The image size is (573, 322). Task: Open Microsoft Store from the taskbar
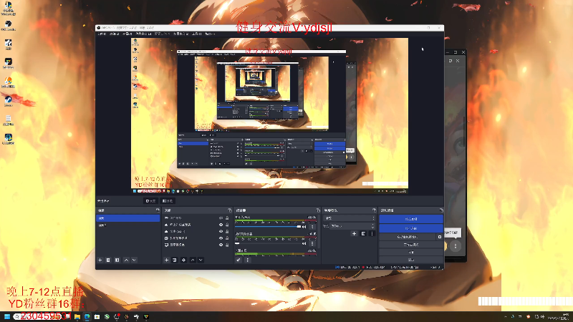pos(97,316)
